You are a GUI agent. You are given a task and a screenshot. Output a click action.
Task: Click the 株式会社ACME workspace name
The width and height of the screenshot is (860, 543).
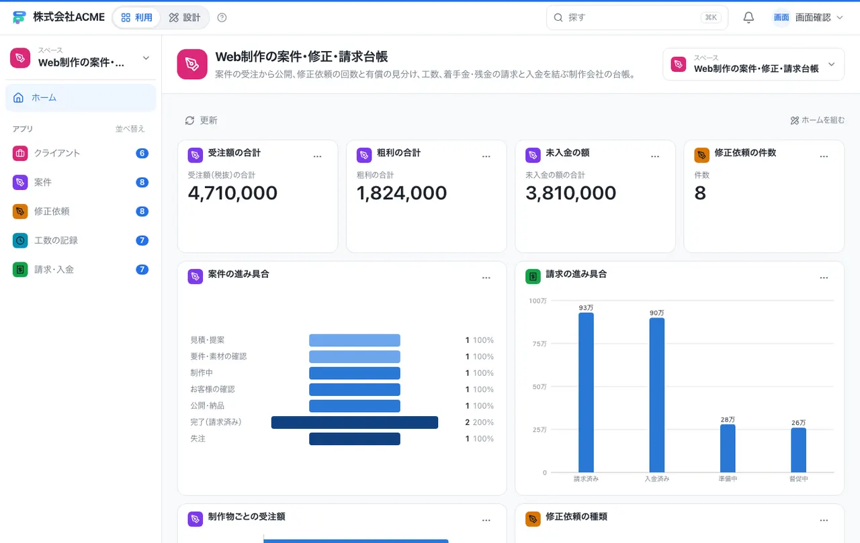tap(69, 17)
